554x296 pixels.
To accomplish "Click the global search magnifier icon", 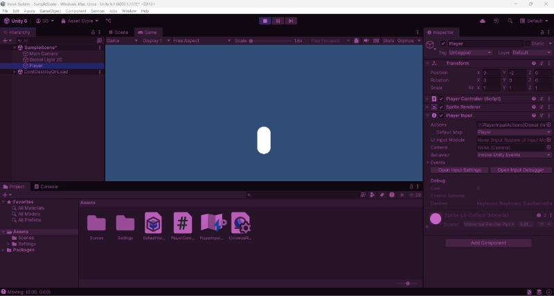I will [510, 21].
